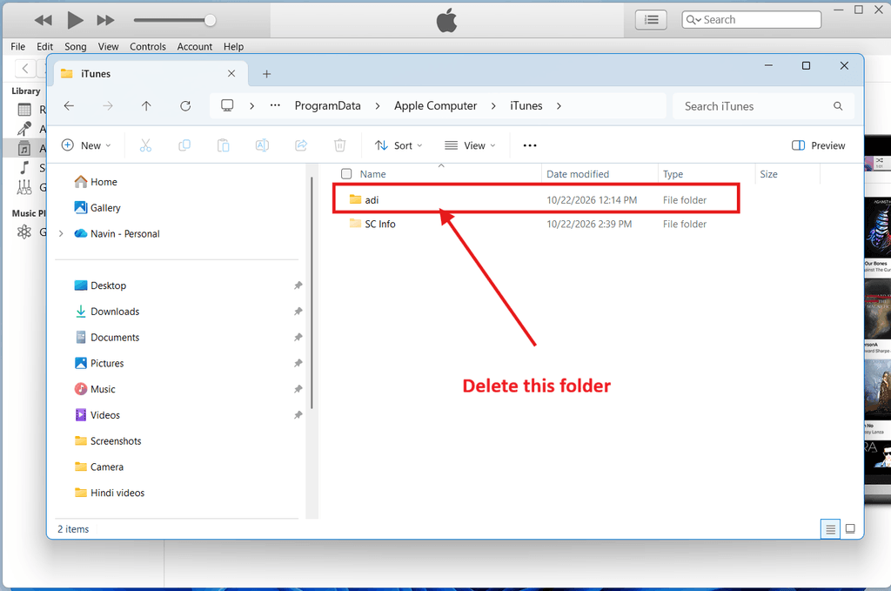Viewport: 891px width, 591px height.
Task: Click the Cut scissors icon
Action: (x=145, y=145)
